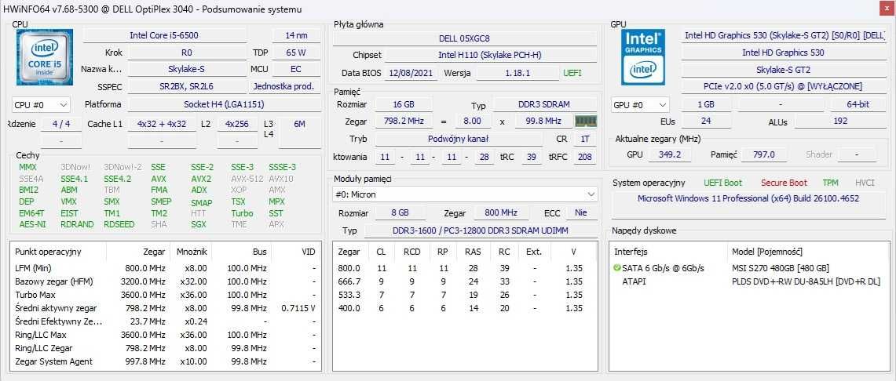
Task: Click the GPU name field ending in [S0/R0] [DELL]
Action: coord(784,35)
